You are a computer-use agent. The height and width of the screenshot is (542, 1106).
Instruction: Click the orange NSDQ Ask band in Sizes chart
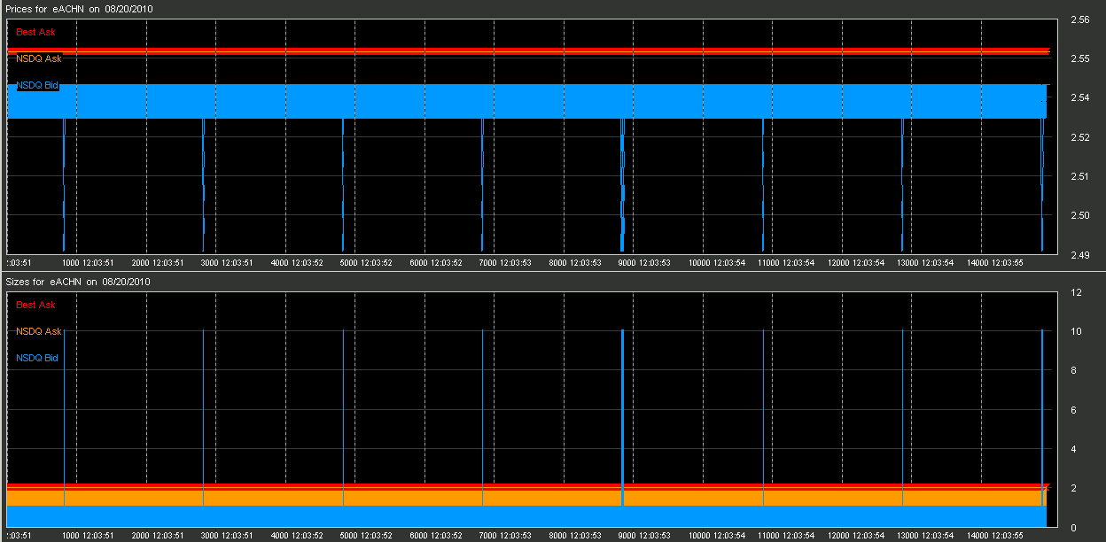[528, 498]
